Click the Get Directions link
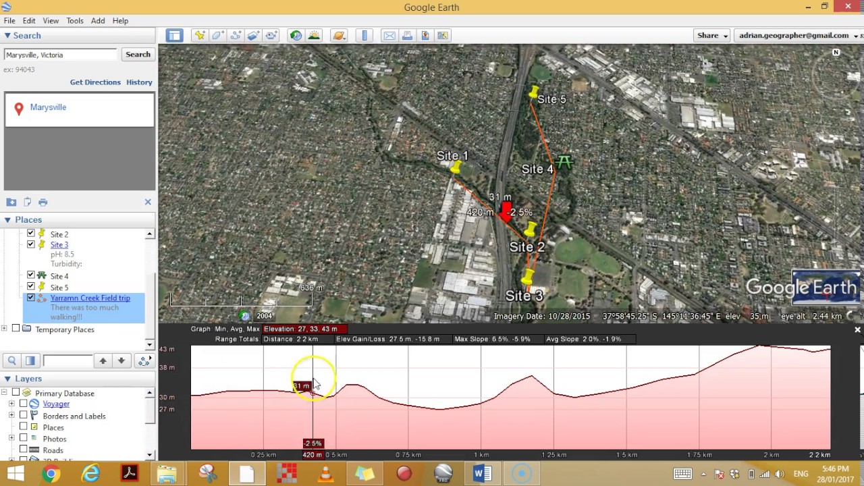 tap(95, 82)
